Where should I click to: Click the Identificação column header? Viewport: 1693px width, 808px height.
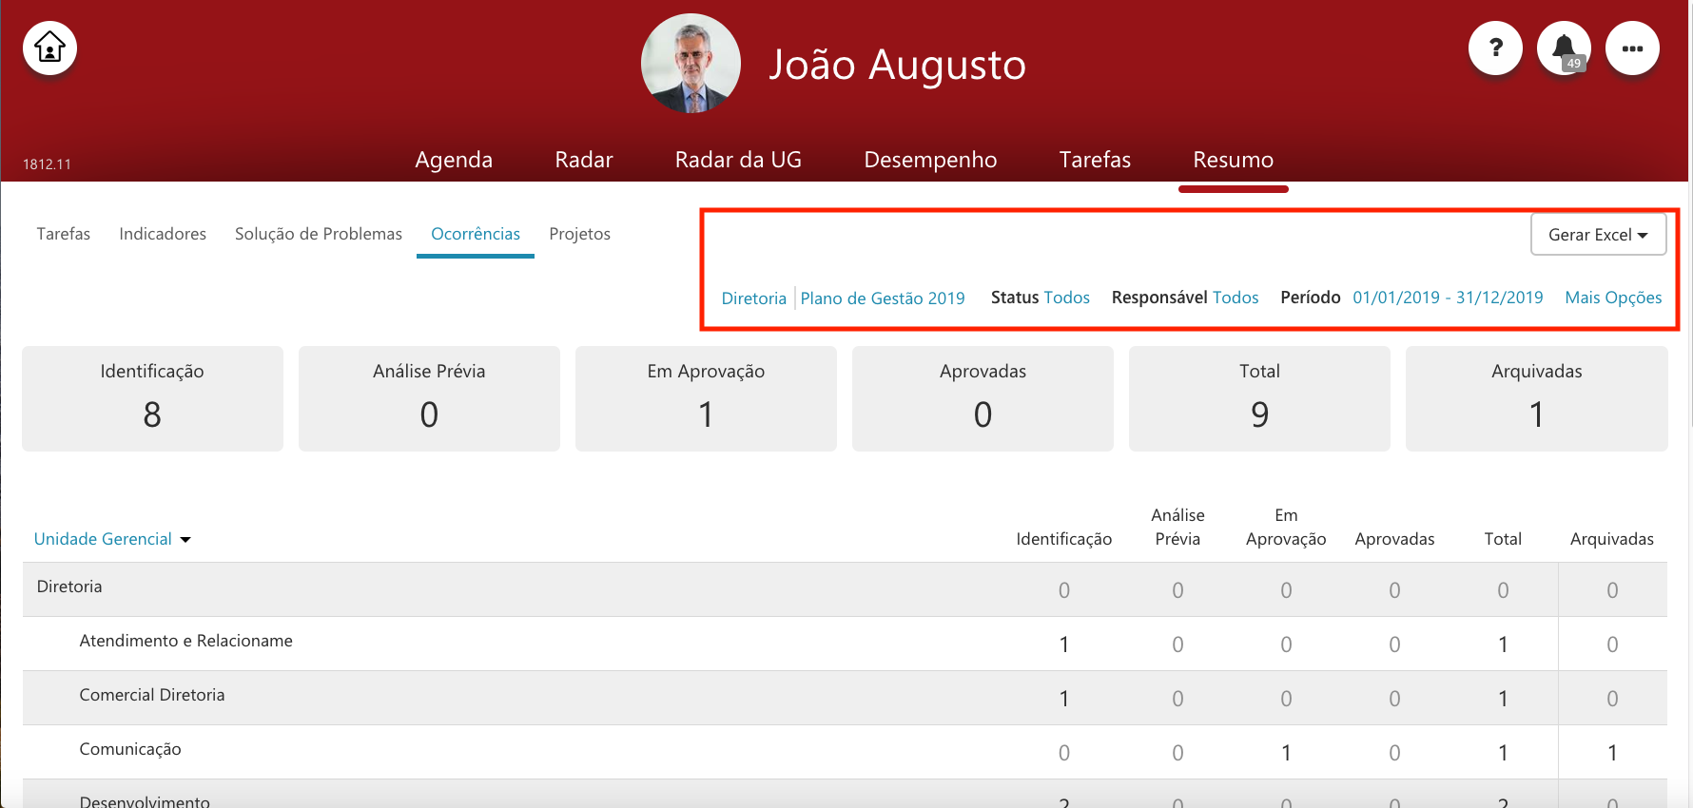coord(1063,539)
